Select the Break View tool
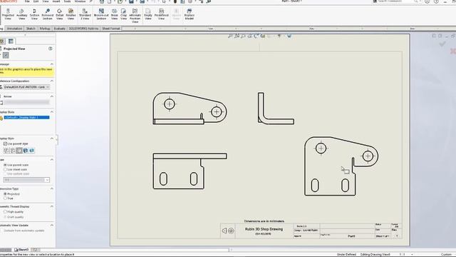The height and width of the screenshot is (257, 456). [114, 14]
